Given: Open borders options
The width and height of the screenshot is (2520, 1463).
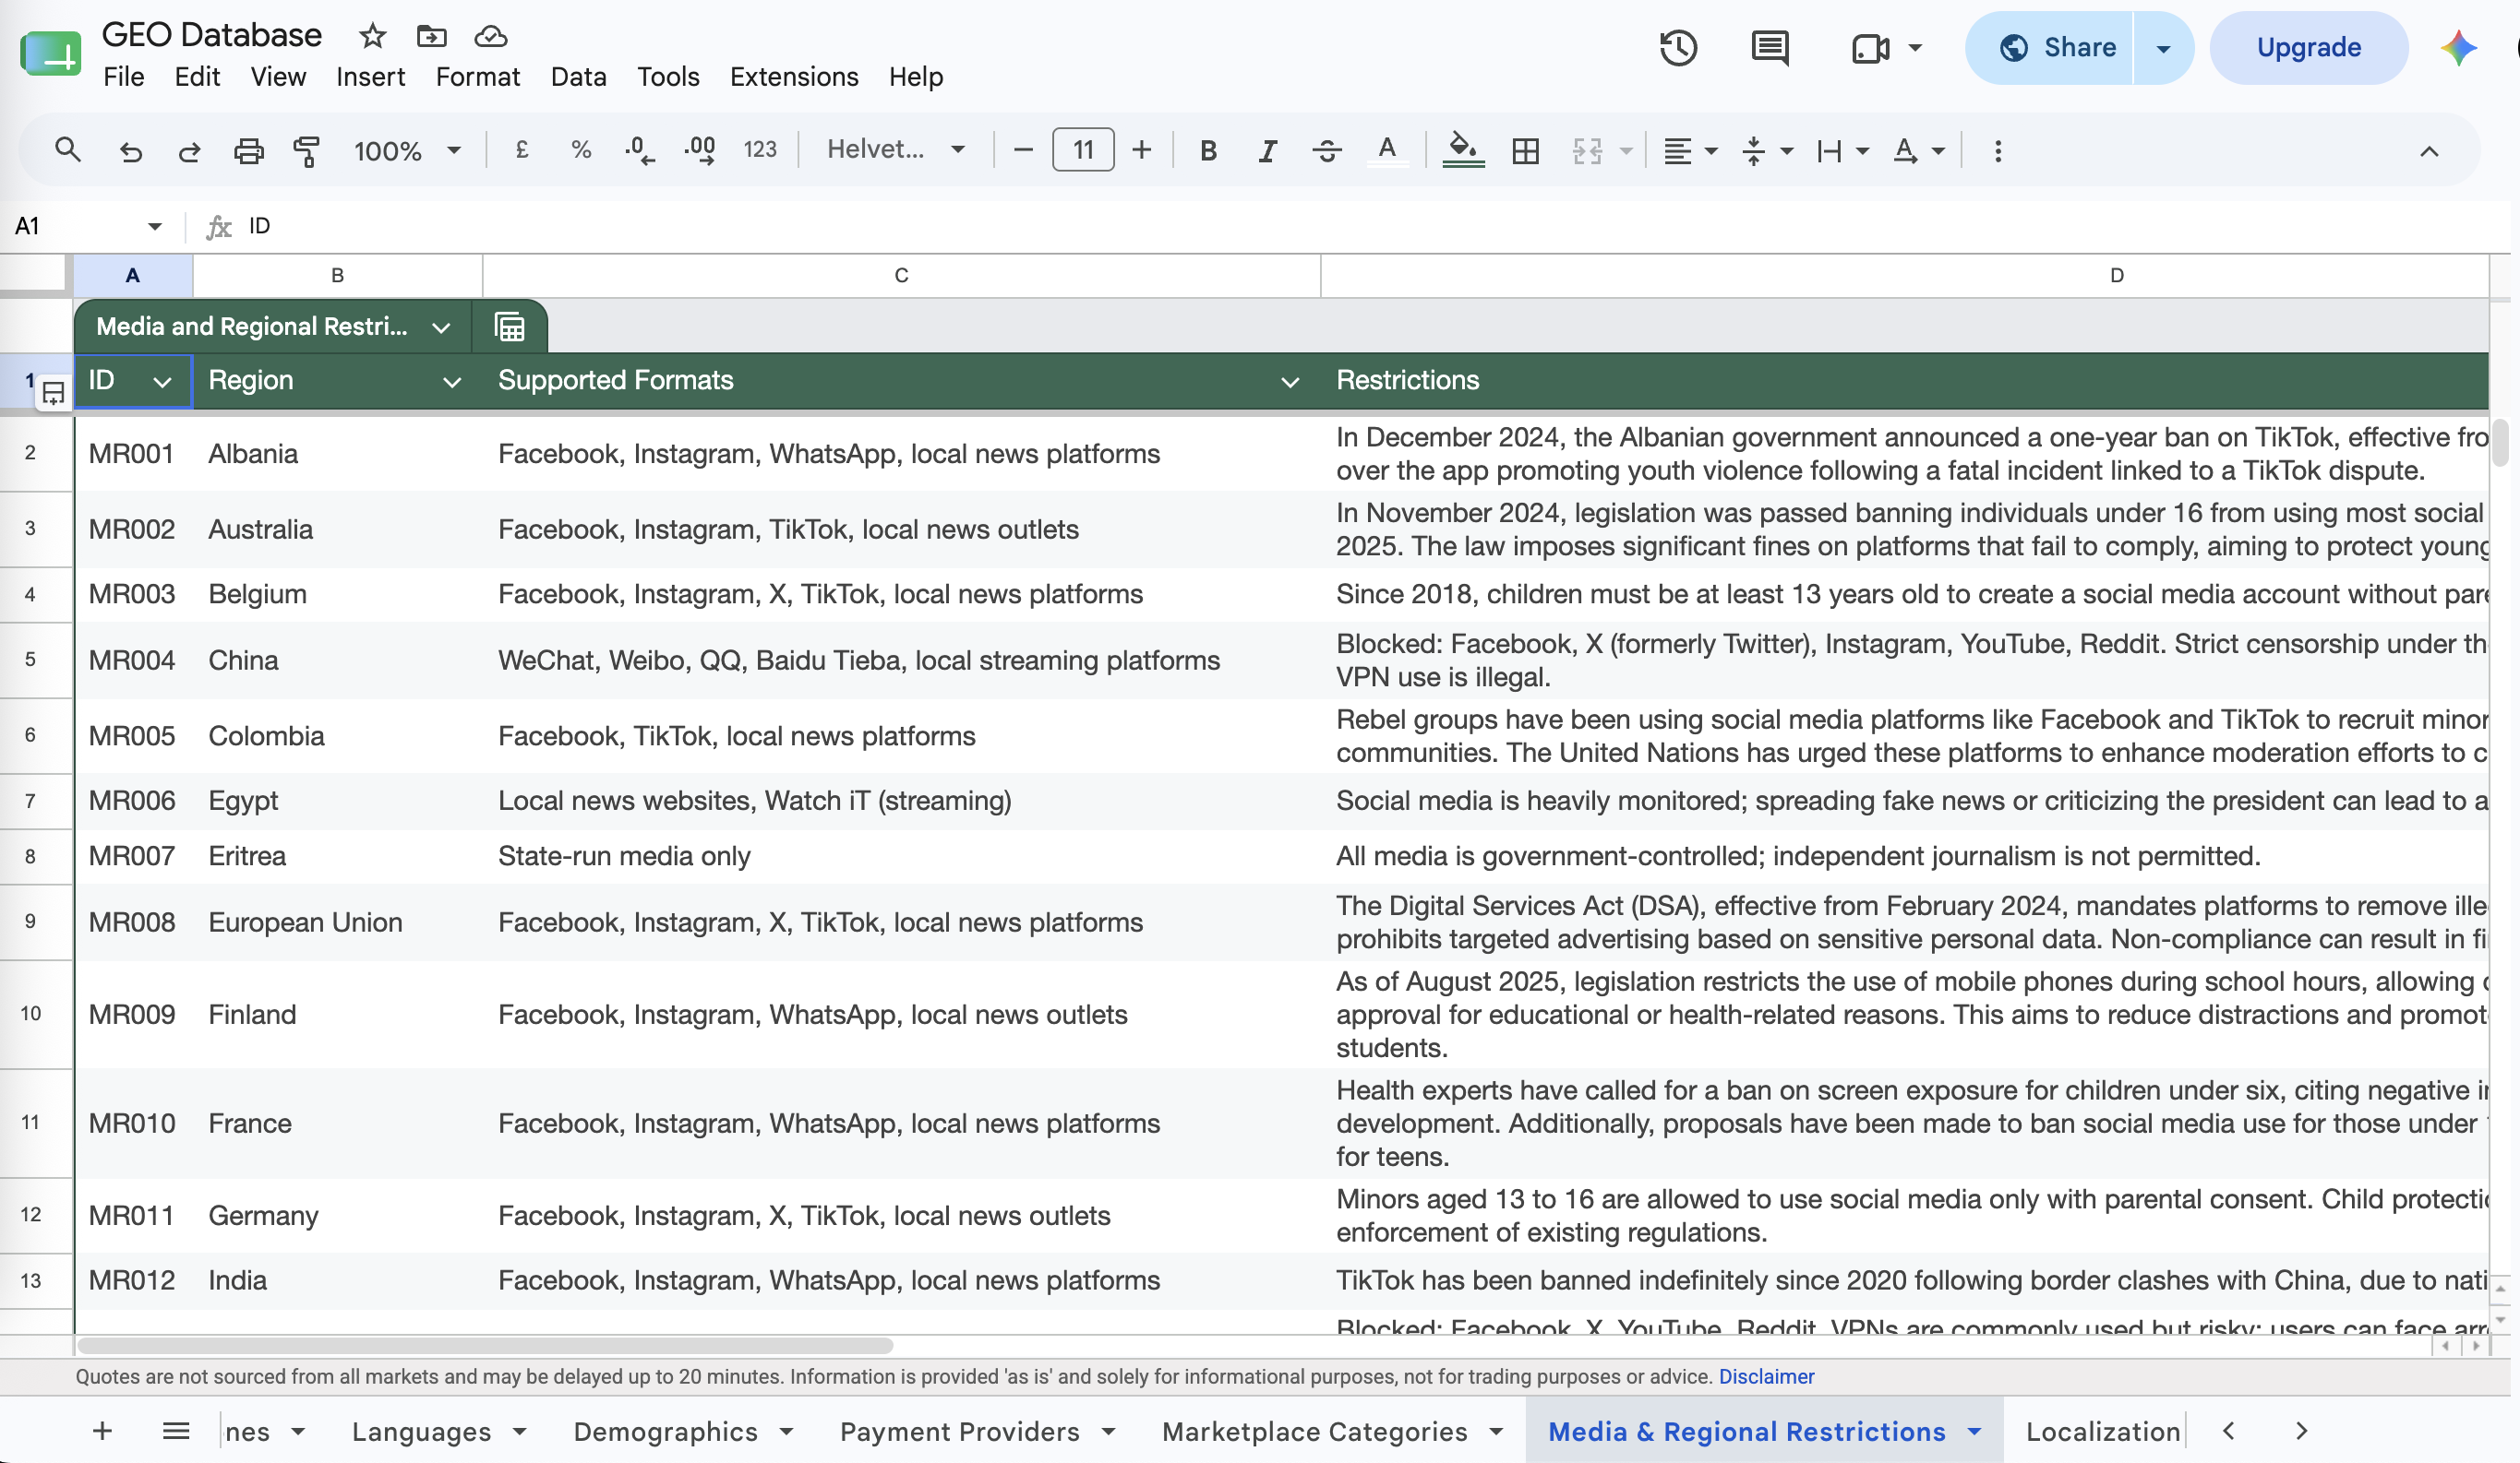Looking at the screenshot, I should [x=1525, y=151].
